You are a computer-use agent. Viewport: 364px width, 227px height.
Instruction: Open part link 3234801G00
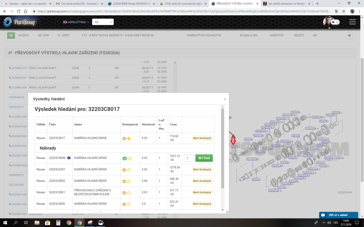coord(19,88)
